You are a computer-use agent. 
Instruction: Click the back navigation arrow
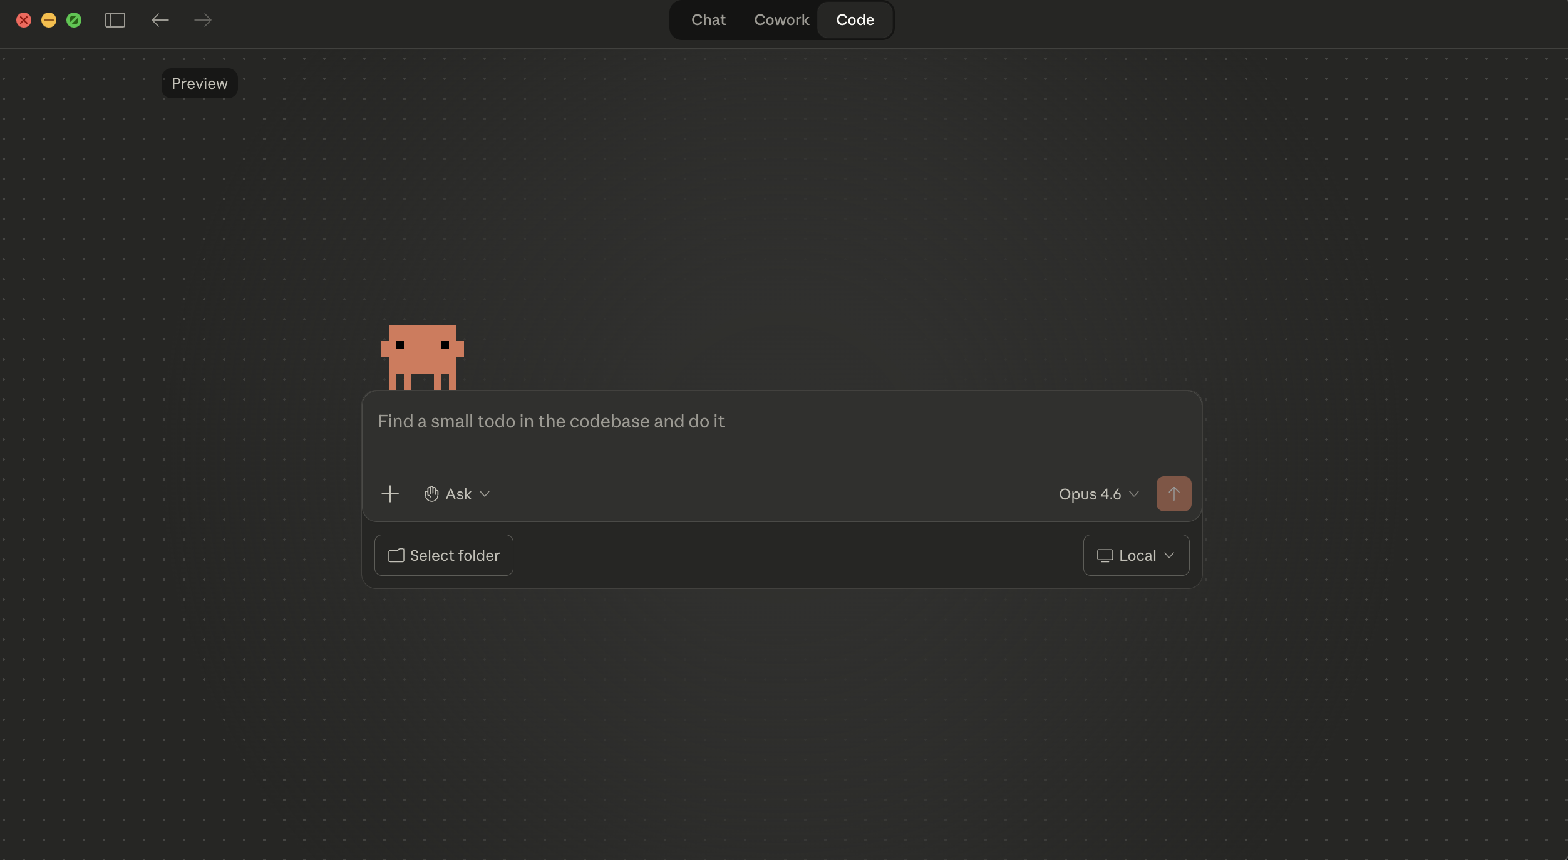(x=160, y=20)
